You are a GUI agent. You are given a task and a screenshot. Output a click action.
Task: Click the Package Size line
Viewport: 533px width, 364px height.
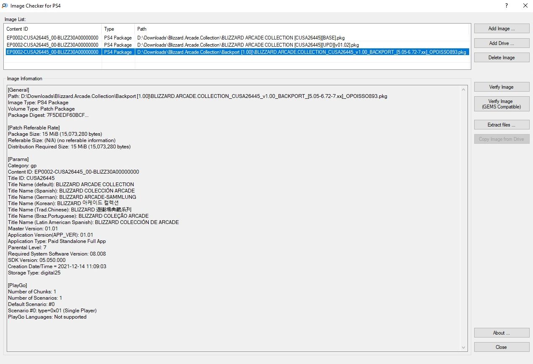55,134
